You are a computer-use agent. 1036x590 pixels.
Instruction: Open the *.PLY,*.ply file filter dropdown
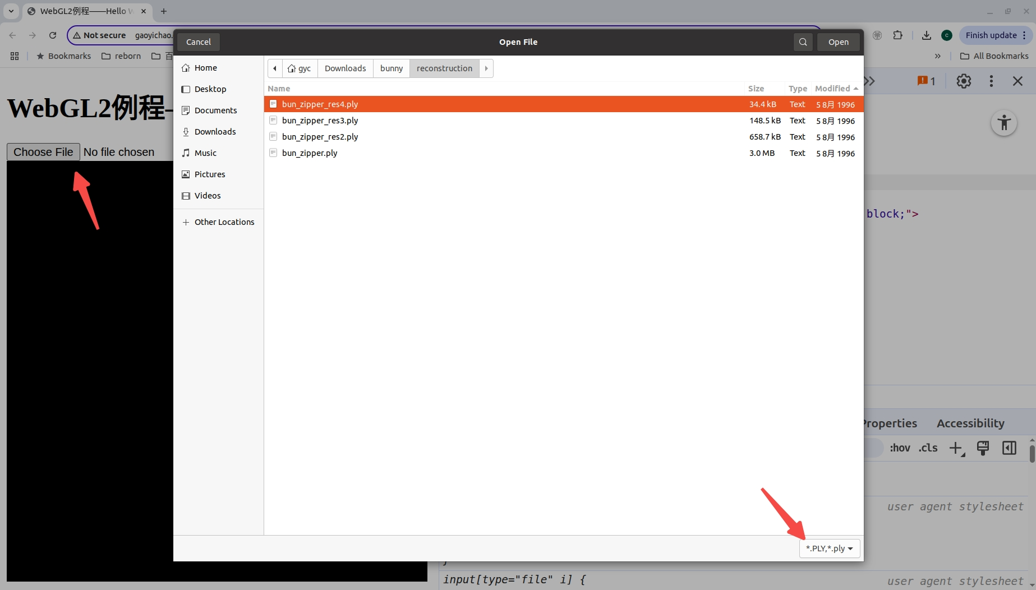point(829,548)
